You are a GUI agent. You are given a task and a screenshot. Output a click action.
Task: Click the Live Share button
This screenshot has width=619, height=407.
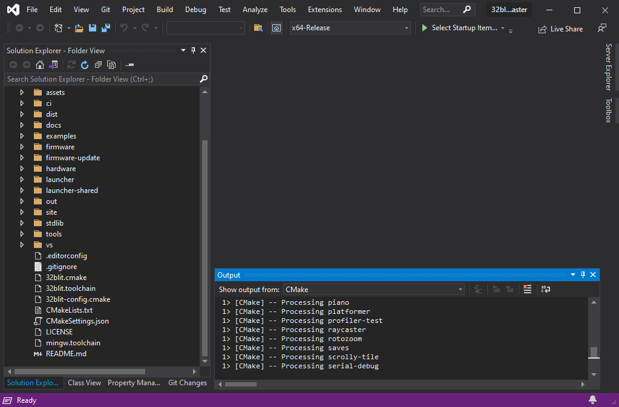[x=560, y=28]
